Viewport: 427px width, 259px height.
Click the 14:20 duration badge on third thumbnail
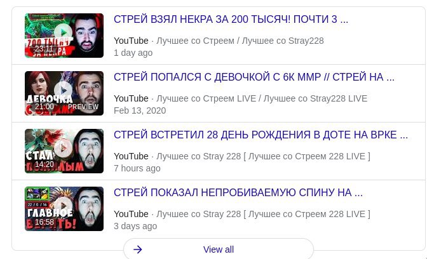coord(44,164)
